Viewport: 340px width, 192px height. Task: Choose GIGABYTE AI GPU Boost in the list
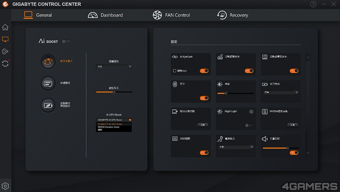point(114,124)
